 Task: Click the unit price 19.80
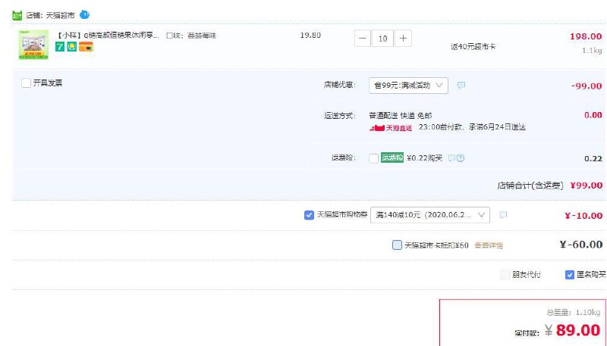click(310, 35)
